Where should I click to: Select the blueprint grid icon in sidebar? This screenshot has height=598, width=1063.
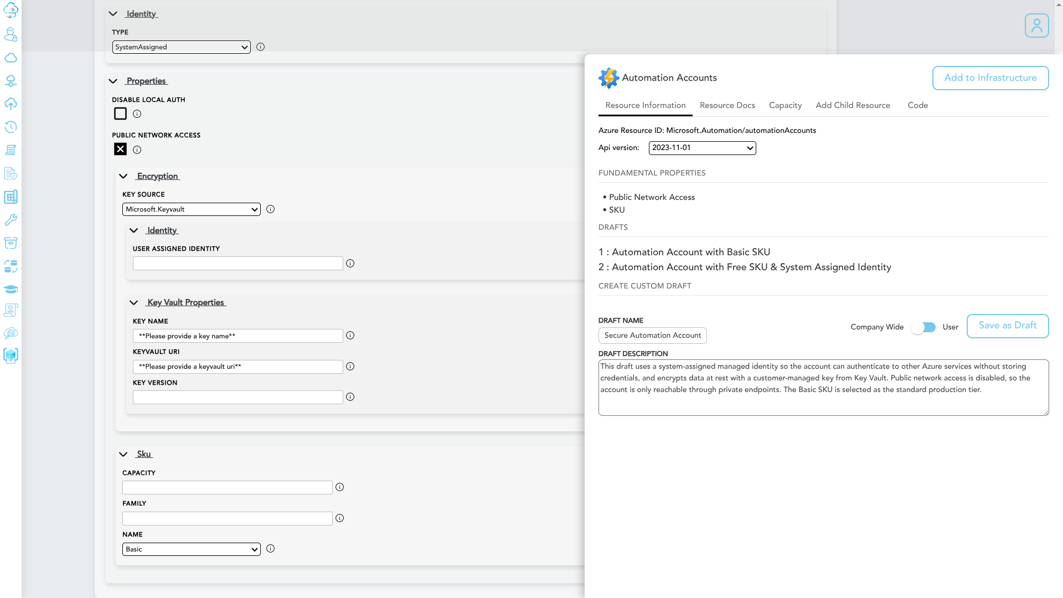(11, 197)
